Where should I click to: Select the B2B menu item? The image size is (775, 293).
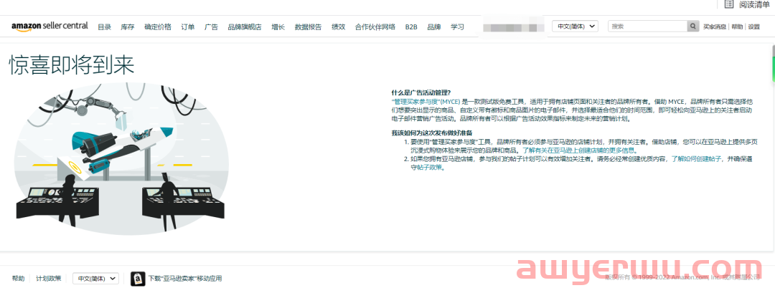tap(411, 27)
